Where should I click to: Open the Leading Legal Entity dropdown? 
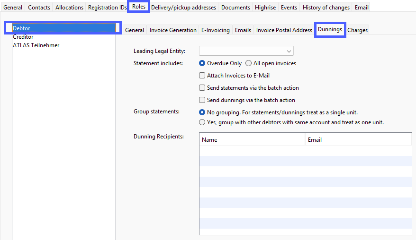246,51
